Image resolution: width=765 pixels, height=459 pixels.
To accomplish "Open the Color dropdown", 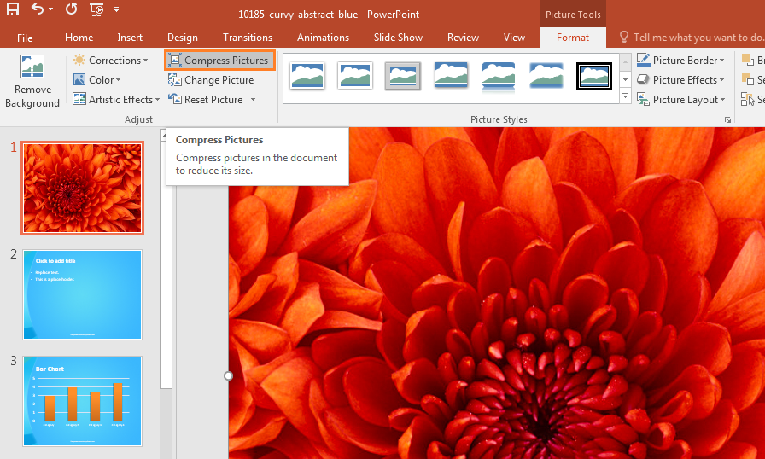I will coord(97,80).
